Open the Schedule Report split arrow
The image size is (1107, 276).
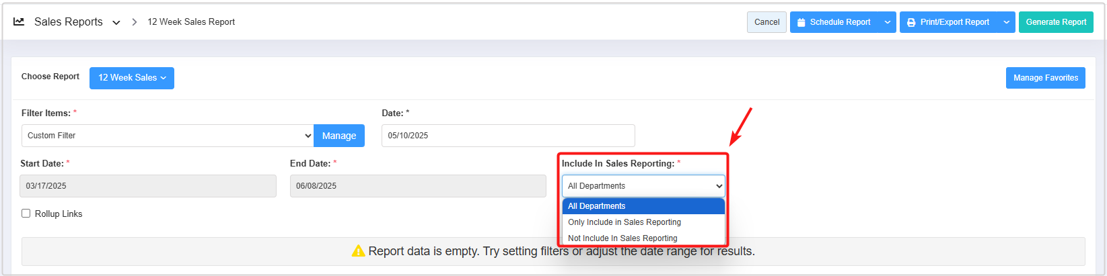[888, 22]
